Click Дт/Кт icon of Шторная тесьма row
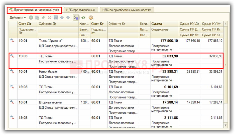 (12, 102)
